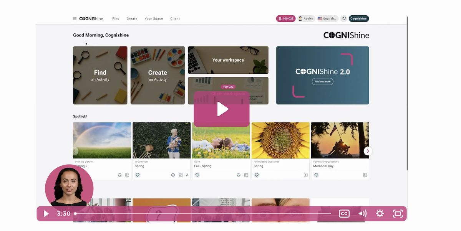Viewport: 461px width, 231px height.
Task: Open the Create an Activity tile
Action: (x=158, y=75)
